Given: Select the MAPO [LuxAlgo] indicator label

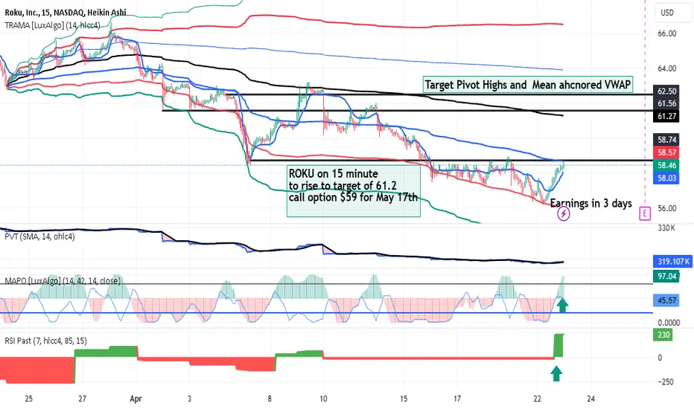Looking at the screenshot, I should point(63,281).
